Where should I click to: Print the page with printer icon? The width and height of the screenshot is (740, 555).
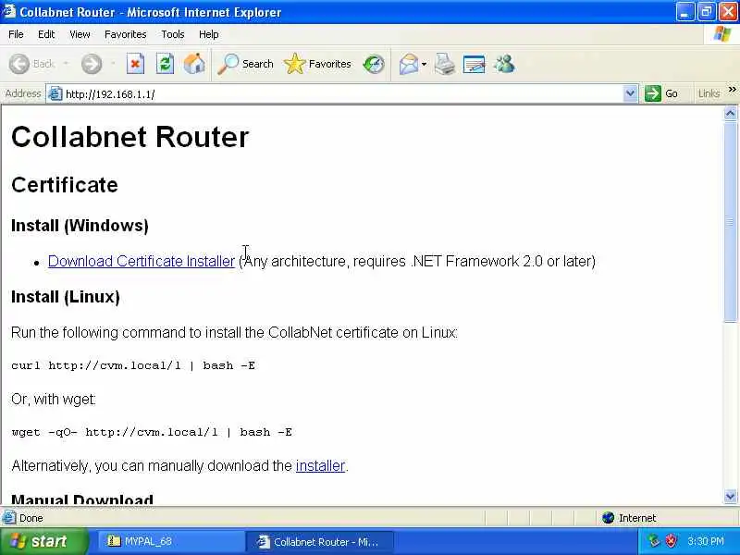click(445, 64)
